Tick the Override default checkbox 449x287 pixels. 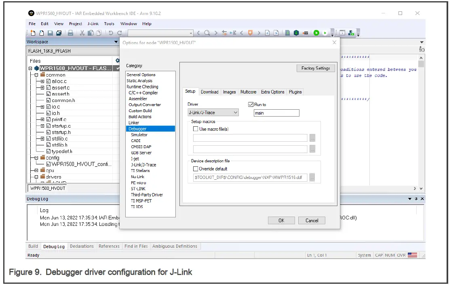(x=196, y=169)
